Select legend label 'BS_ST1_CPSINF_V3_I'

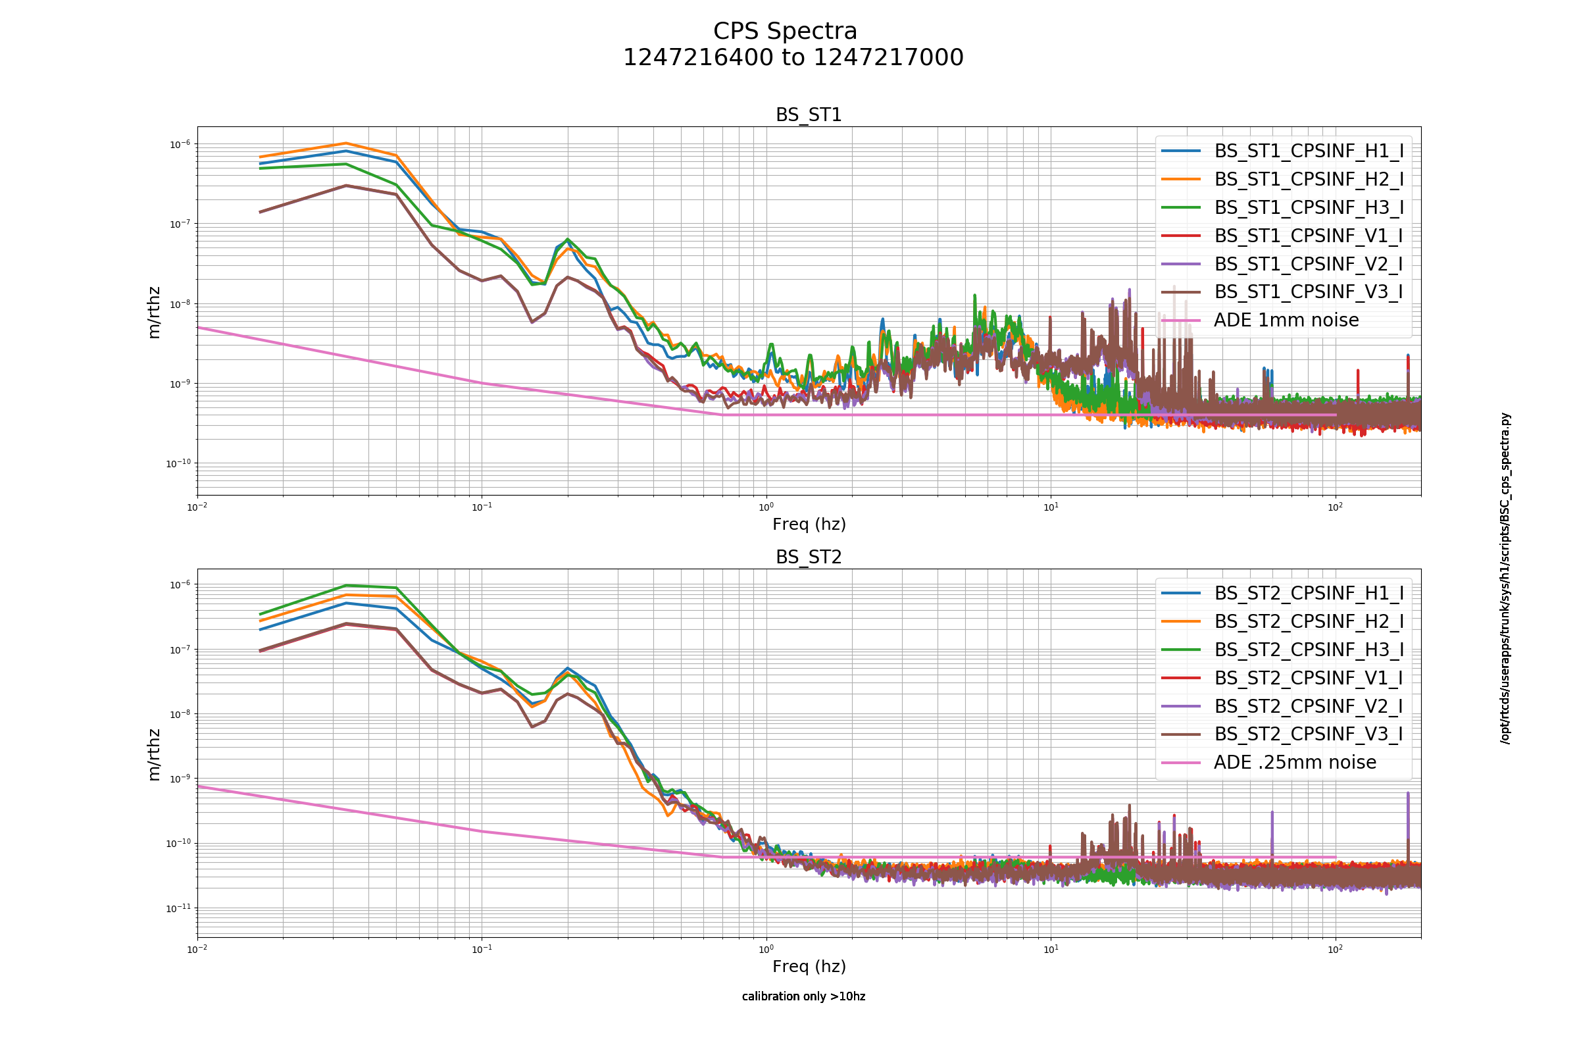point(1309,292)
